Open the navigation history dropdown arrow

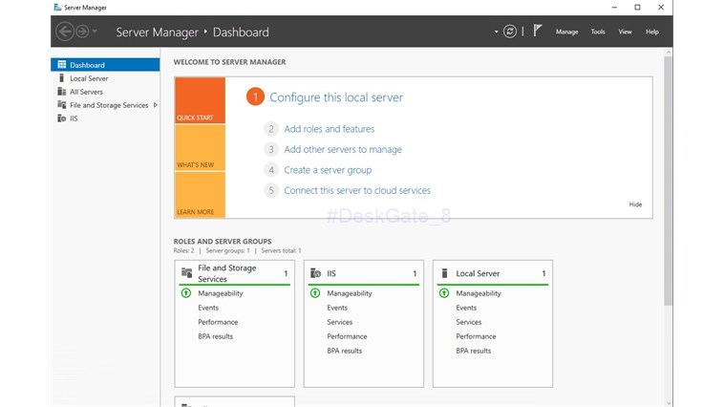click(x=95, y=32)
